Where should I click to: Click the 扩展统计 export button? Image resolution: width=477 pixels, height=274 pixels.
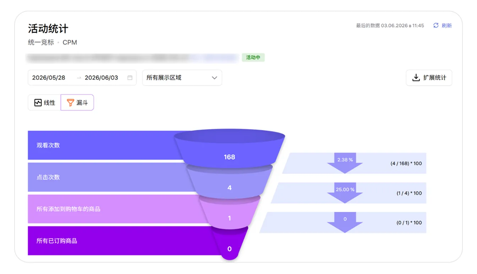429,78
